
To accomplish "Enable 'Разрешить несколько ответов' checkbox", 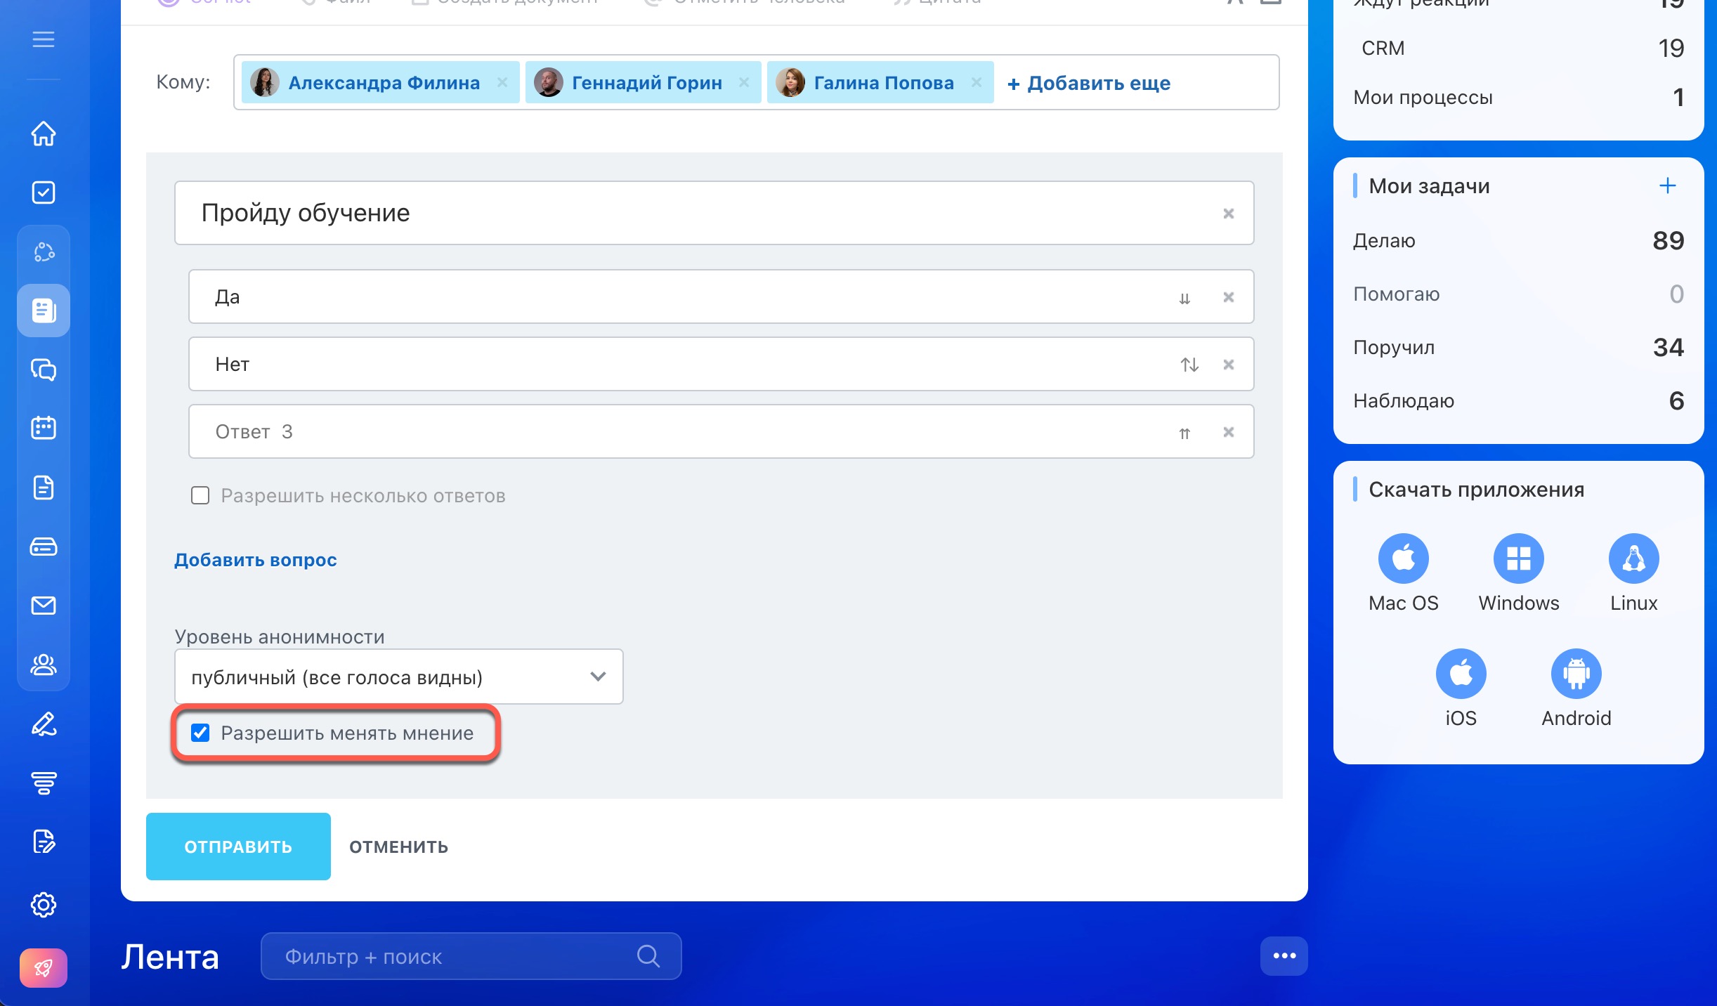I will (x=200, y=496).
